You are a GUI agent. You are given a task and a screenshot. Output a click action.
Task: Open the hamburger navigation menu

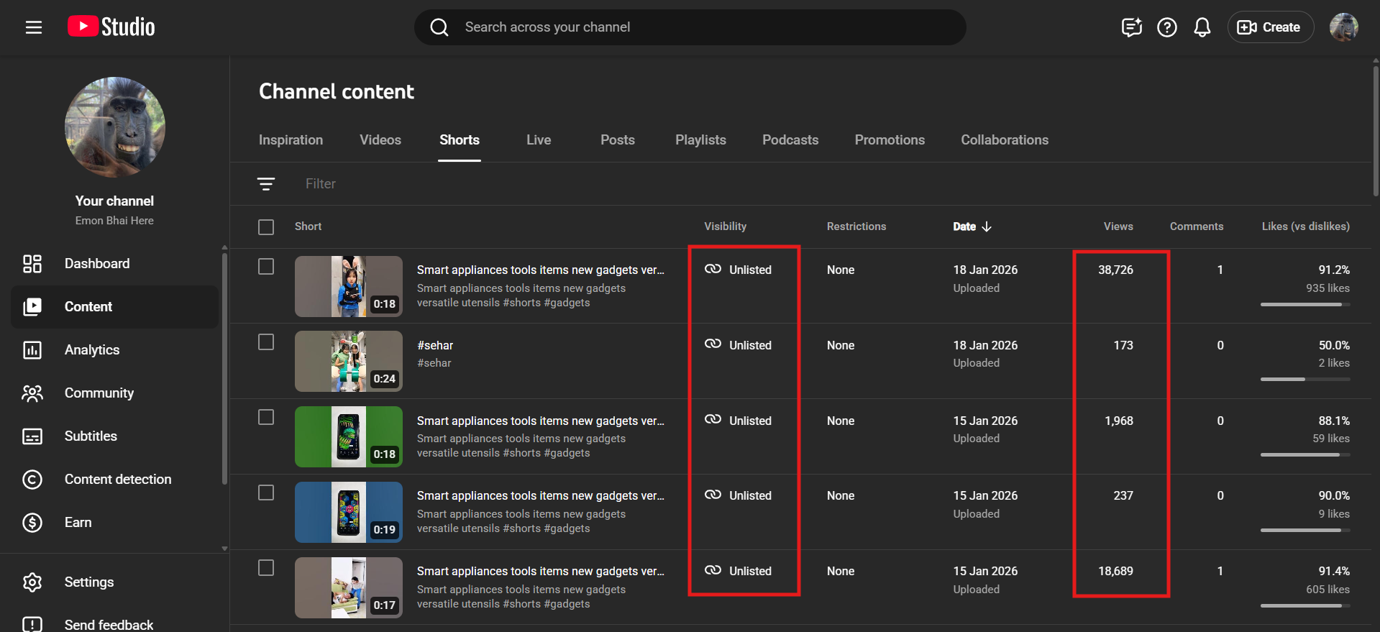[34, 27]
